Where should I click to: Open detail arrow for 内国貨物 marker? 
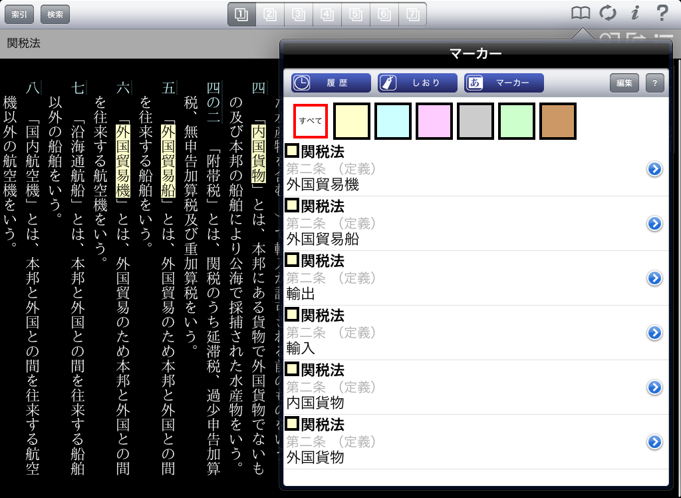pyautogui.click(x=654, y=387)
